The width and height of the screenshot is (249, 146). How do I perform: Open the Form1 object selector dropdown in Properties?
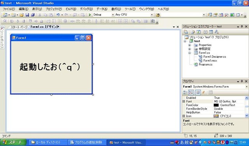(246, 87)
